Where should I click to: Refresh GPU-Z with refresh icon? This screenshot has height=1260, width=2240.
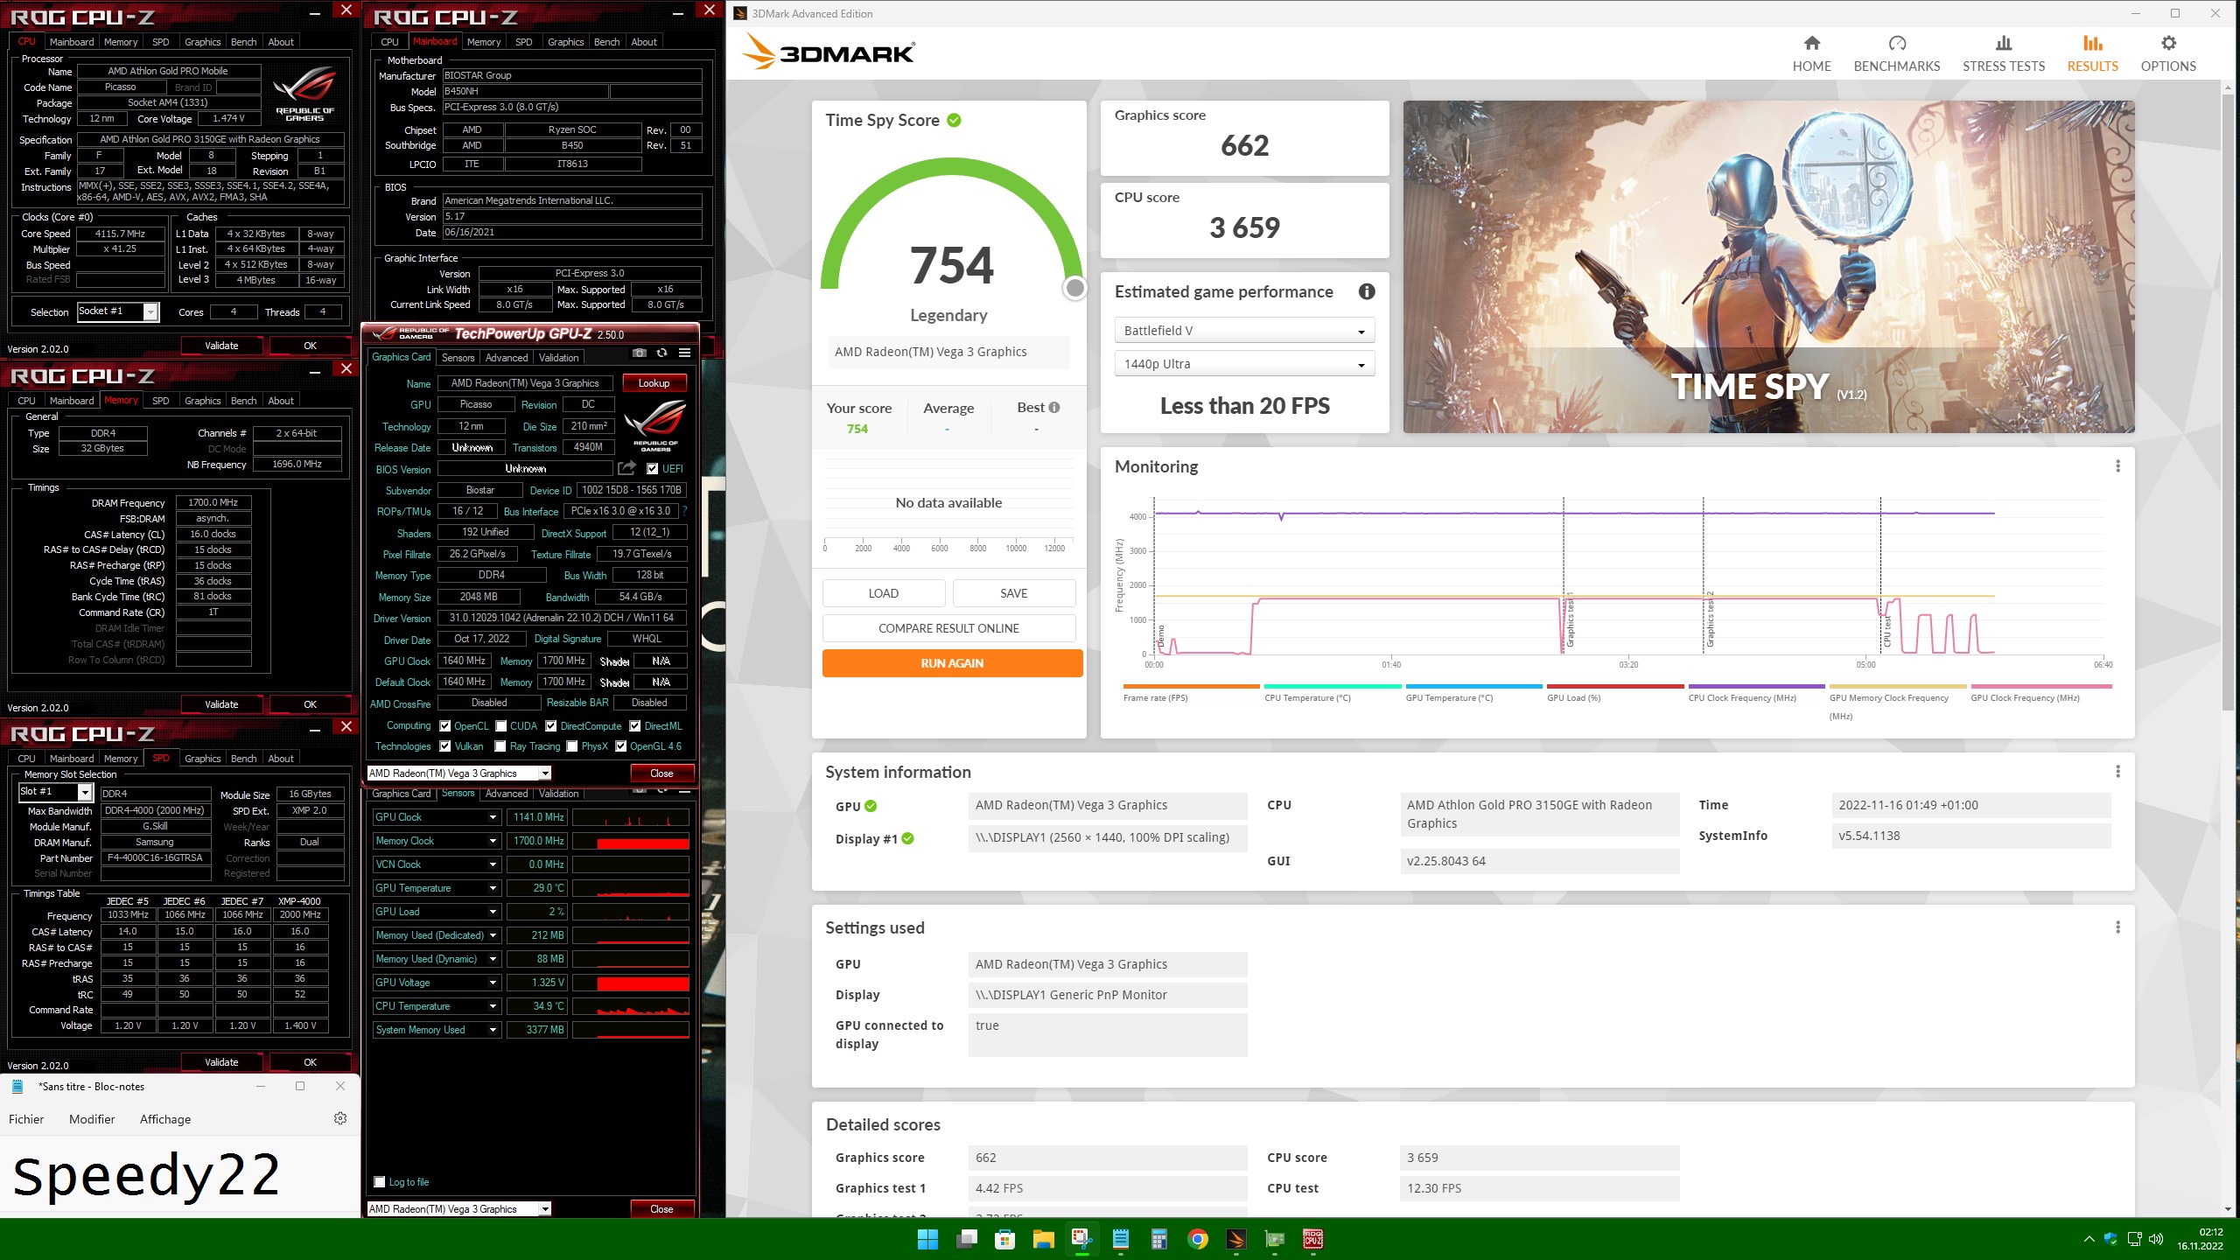click(x=662, y=353)
